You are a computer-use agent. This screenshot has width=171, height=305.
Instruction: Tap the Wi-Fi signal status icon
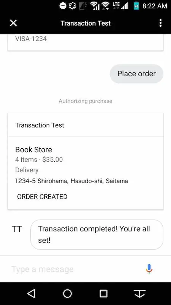(106, 6)
